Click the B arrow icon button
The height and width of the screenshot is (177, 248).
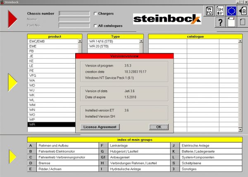(x=243, y=11)
